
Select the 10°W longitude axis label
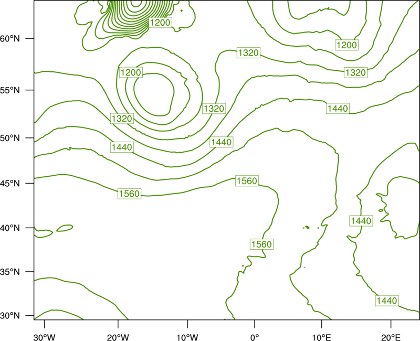(x=187, y=337)
